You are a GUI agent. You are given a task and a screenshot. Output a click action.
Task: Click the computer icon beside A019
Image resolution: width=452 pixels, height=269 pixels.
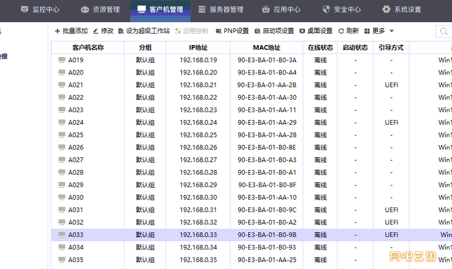pyautogui.click(x=62, y=60)
